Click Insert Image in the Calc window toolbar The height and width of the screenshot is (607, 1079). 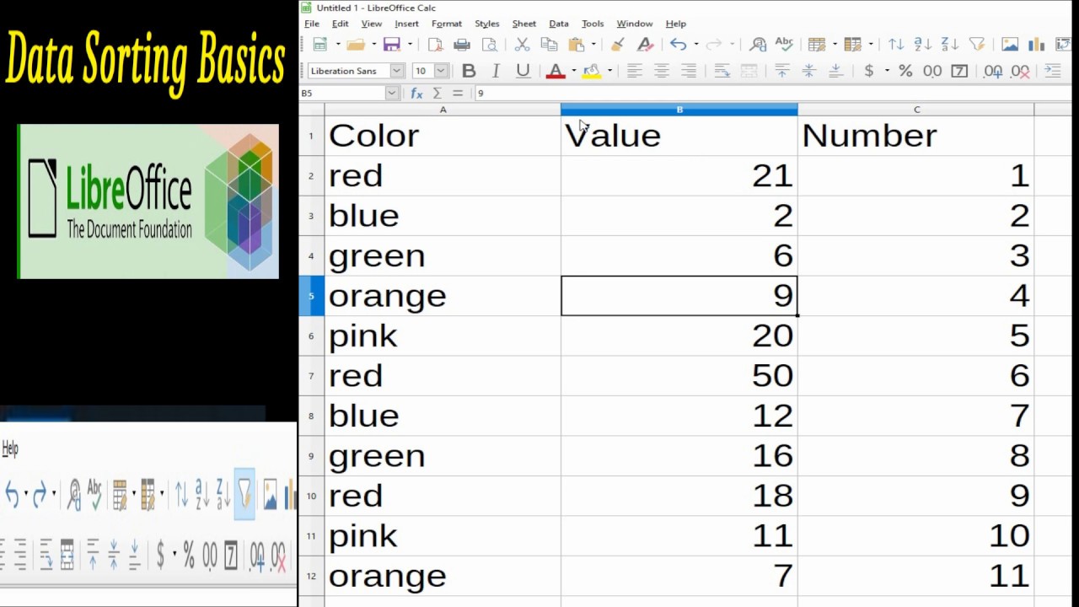(1010, 45)
